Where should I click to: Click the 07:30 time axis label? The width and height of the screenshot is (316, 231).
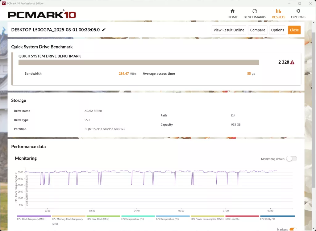tap(226, 211)
